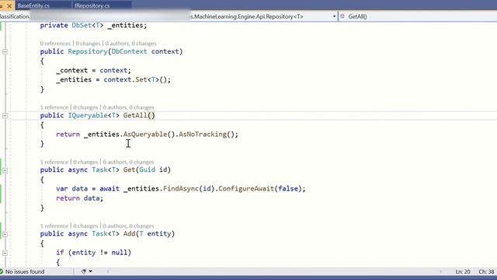Click 'Task' return type of Get method

tap(99, 170)
